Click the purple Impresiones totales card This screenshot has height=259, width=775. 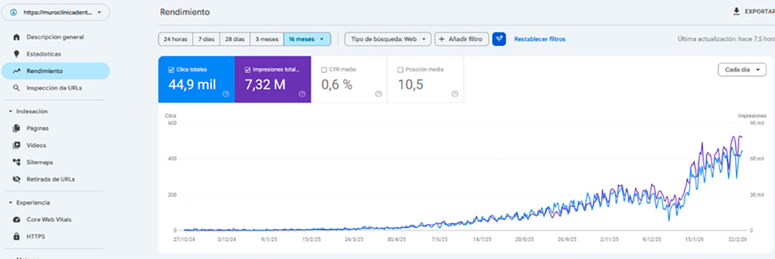273,79
